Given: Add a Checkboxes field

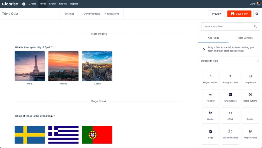Looking at the screenshot, I should 230,97.
